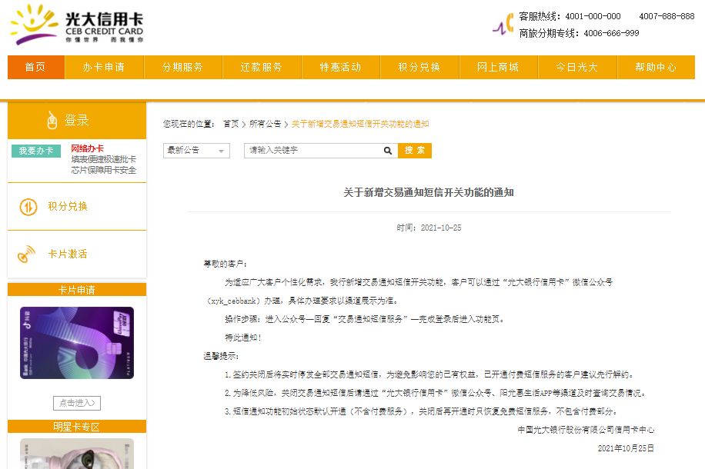Viewport: 705px width, 469px height.
Task: Click the text 填表便捷极速批卡
Action: [103, 159]
